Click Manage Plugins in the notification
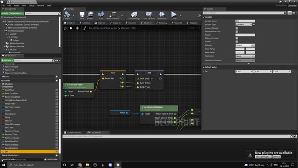The height and width of the screenshot is (168, 298). click(263, 157)
